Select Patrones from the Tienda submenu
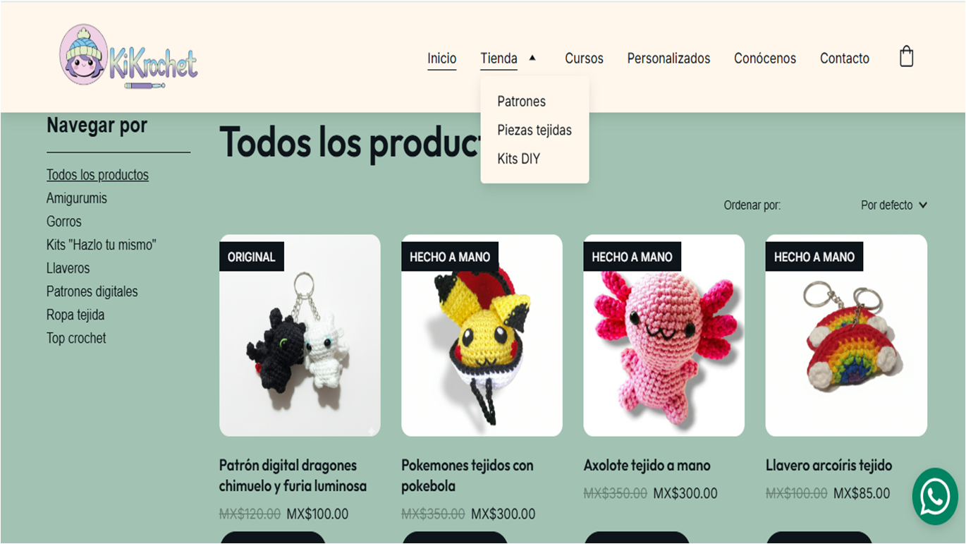 (x=521, y=102)
